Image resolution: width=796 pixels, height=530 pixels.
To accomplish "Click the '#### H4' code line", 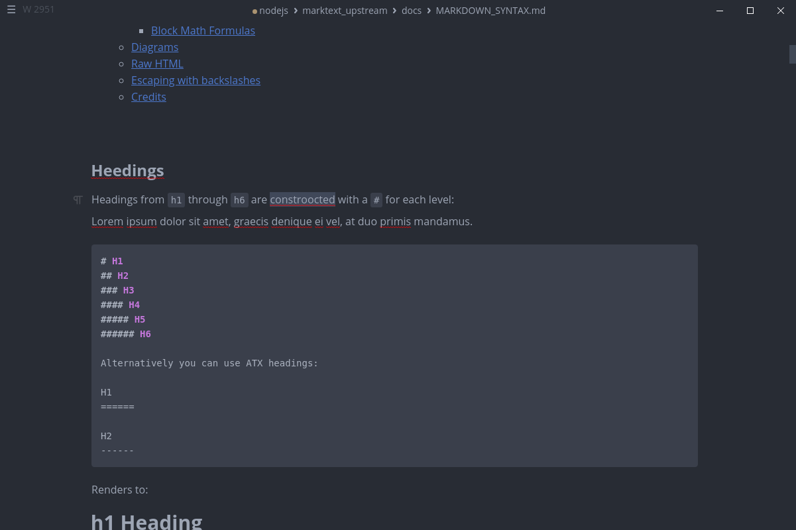I will pos(120,305).
